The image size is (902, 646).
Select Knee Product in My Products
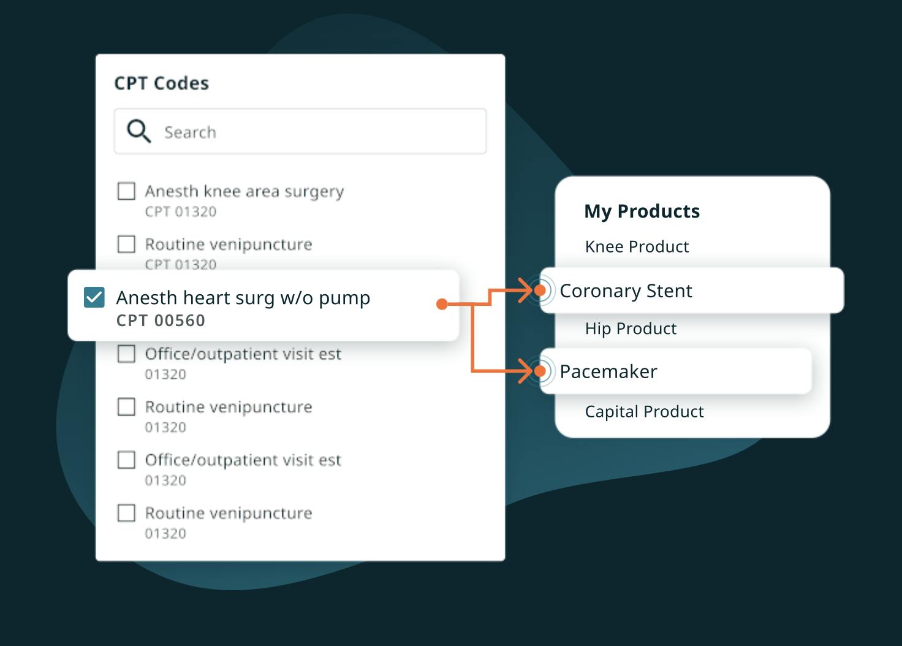(x=637, y=246)
